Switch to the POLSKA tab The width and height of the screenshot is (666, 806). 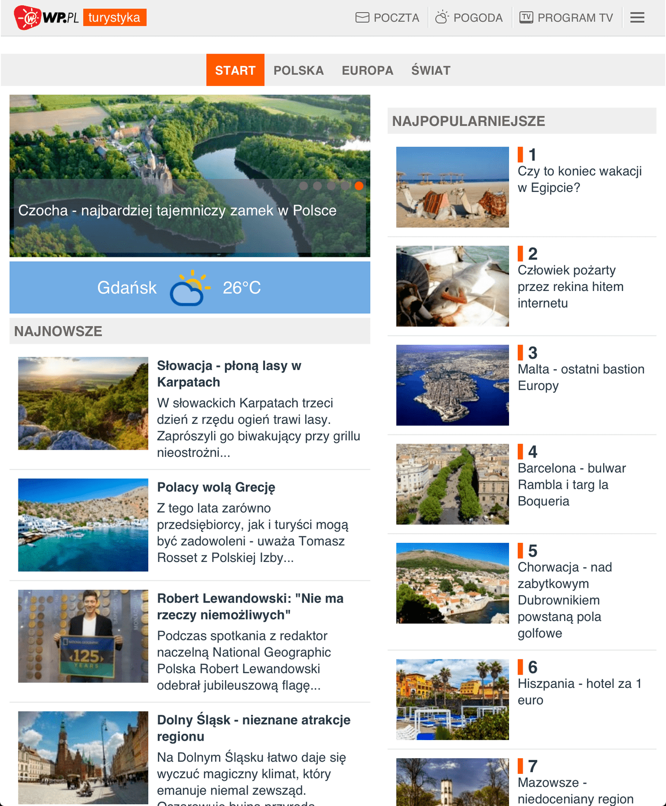[298, 70]
